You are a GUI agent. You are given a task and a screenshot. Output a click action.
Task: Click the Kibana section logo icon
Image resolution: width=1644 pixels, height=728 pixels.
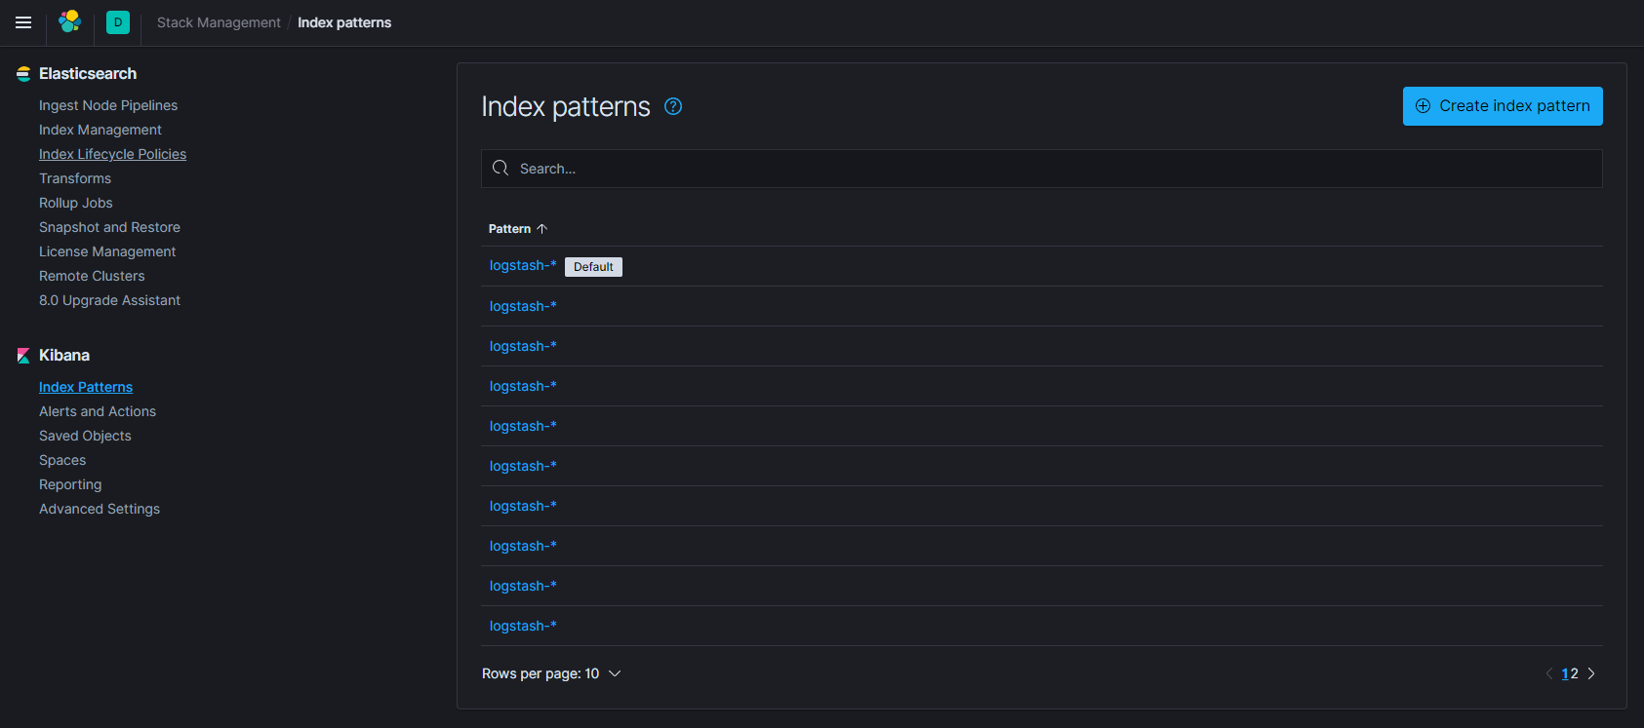[x=23, y=356]
